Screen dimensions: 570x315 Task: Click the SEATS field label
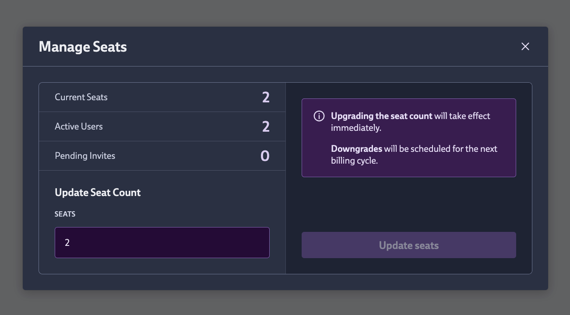point(65,214)
